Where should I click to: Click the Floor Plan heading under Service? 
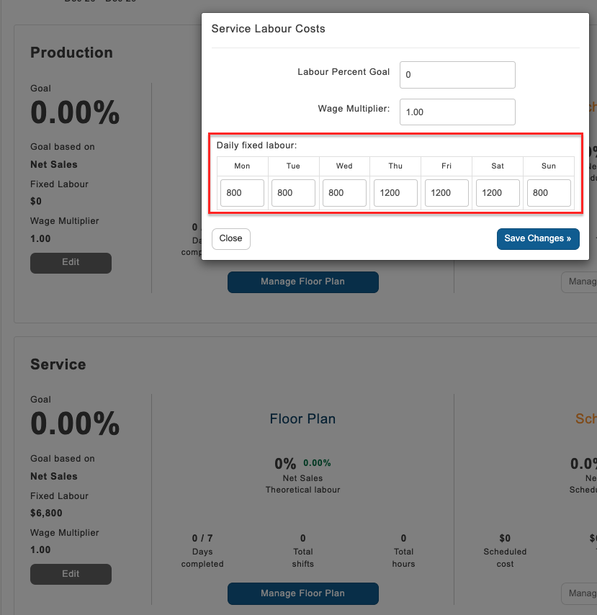pyautogui.click(x=302, y=419)
